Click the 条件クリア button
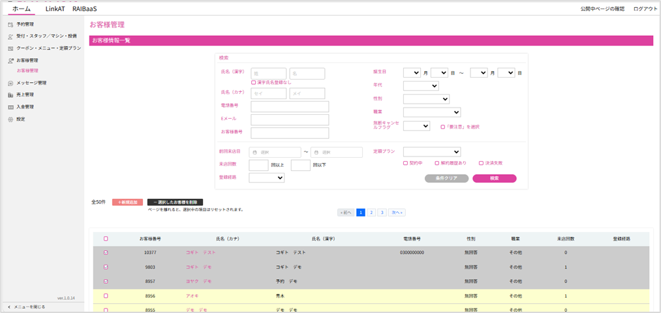This screenshot has width=661, height=313. tap(446, 178)
